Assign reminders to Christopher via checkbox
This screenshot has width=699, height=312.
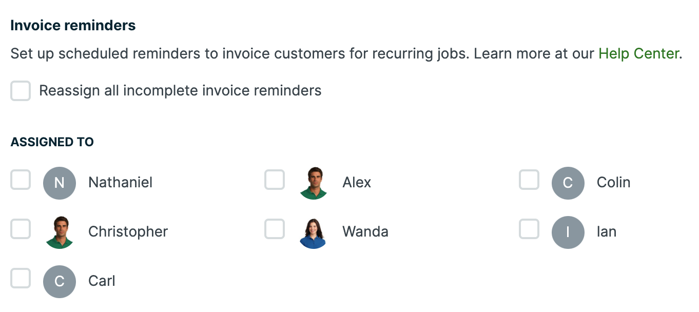21,229
